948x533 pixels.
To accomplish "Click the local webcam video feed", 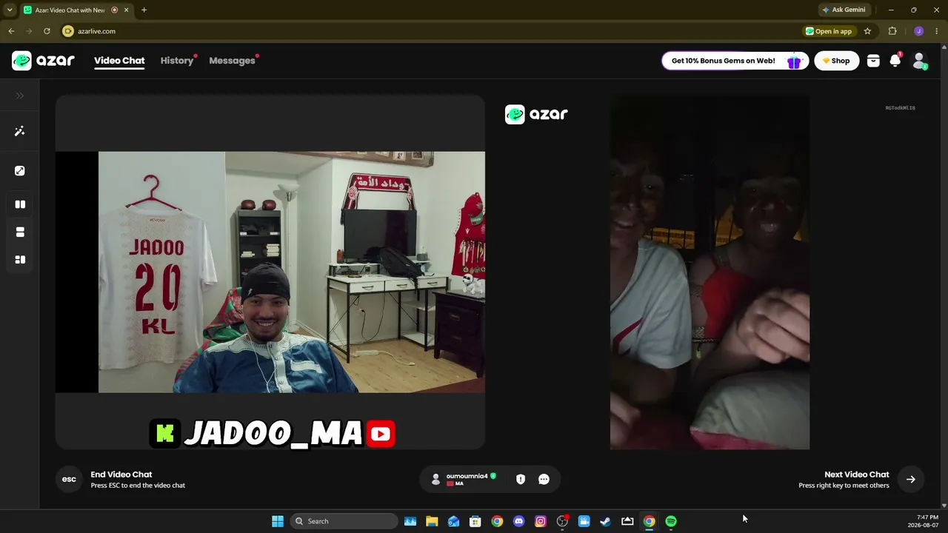I will pos(270,272).
